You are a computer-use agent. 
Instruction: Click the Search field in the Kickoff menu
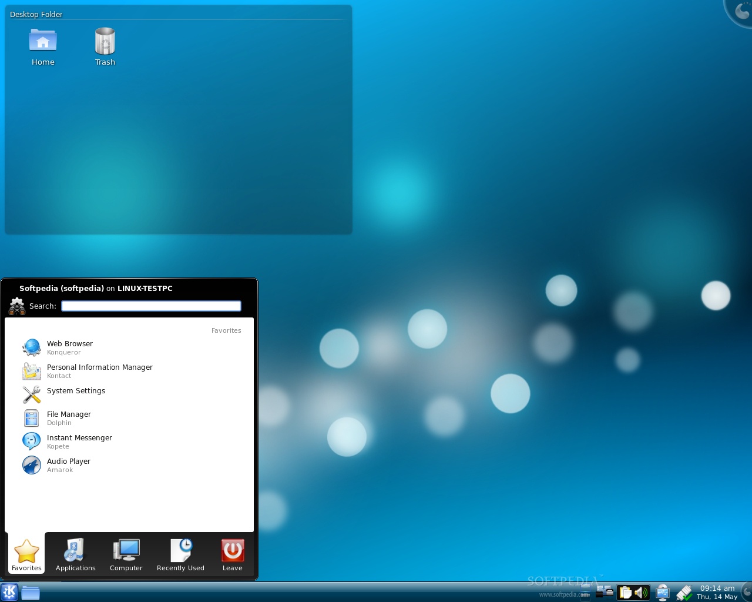150,306
